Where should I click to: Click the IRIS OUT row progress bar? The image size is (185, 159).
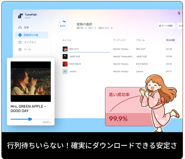(86, 52)
